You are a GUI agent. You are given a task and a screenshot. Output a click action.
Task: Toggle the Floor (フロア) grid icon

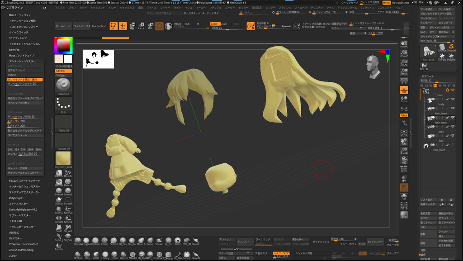click(404, 90)
